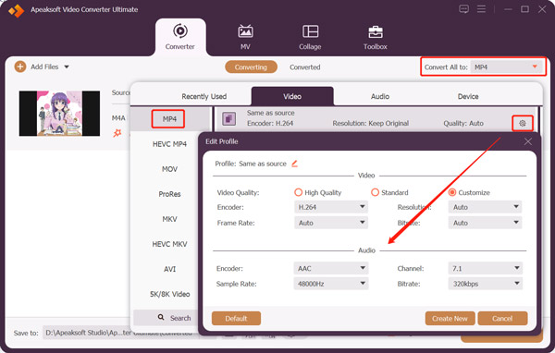Viewport: 555px width, 353px height.
Task: Switch to the MV tab
Action: tap(245, 37)
